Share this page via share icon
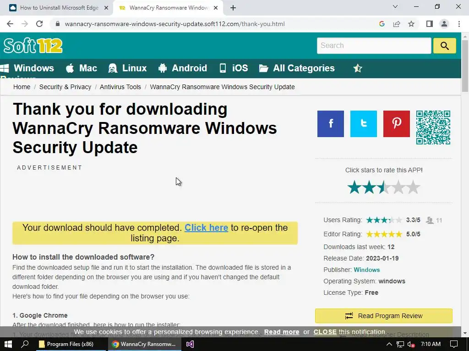 pyautogui.click(x=397, y=24)
